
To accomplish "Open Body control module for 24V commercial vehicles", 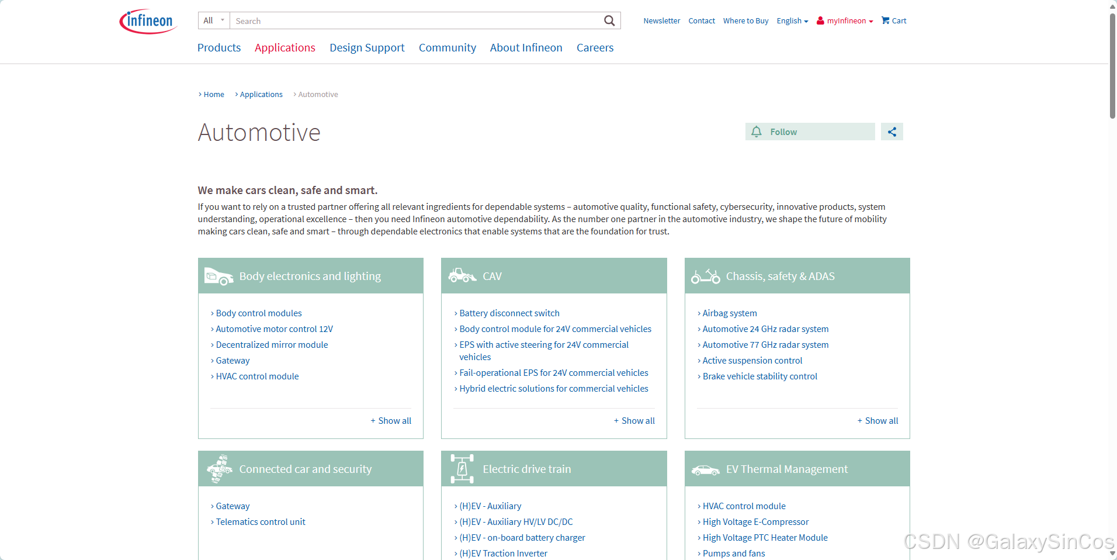I will (x=555, y=329).
